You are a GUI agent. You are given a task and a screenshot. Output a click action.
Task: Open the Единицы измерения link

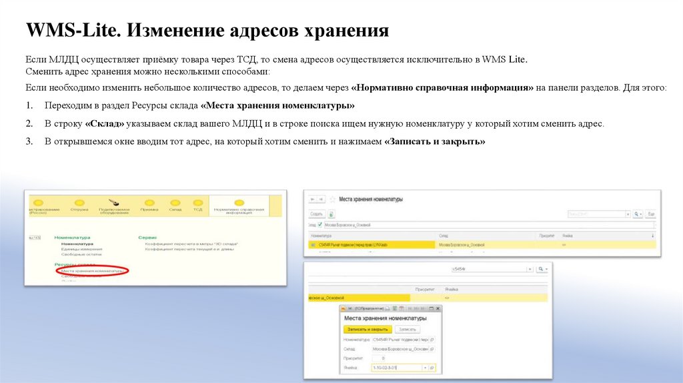pos(81,250)
